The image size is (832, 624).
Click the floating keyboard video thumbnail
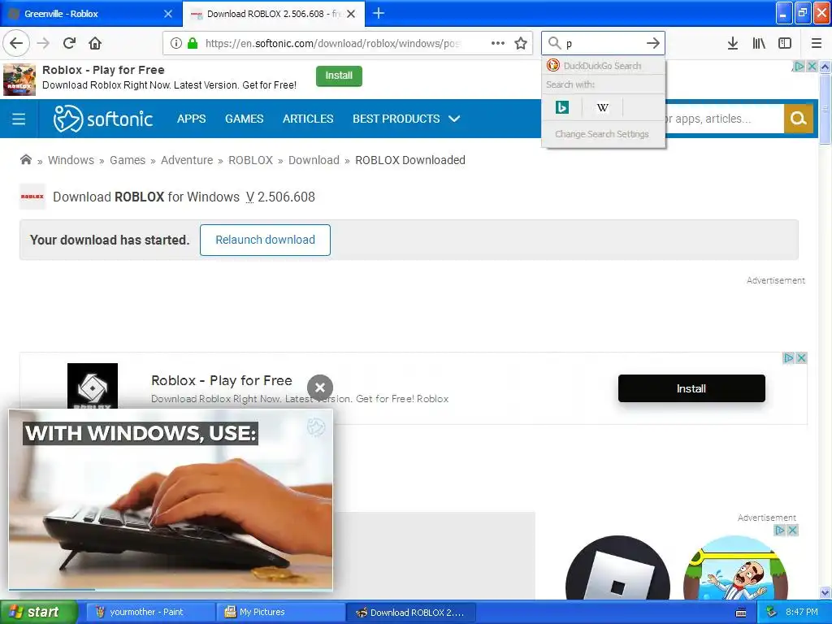(x=171, y=499)
